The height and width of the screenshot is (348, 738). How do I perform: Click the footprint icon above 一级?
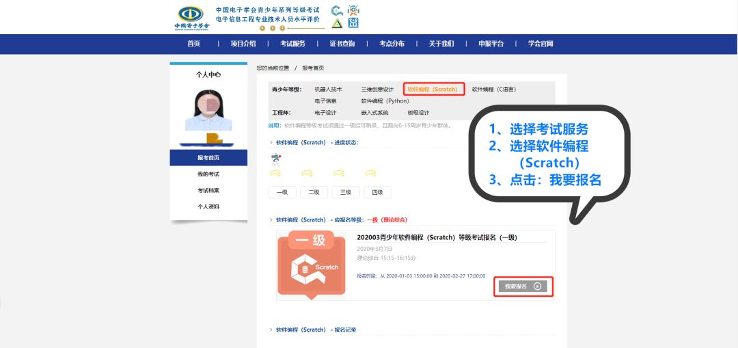(275, 173)
